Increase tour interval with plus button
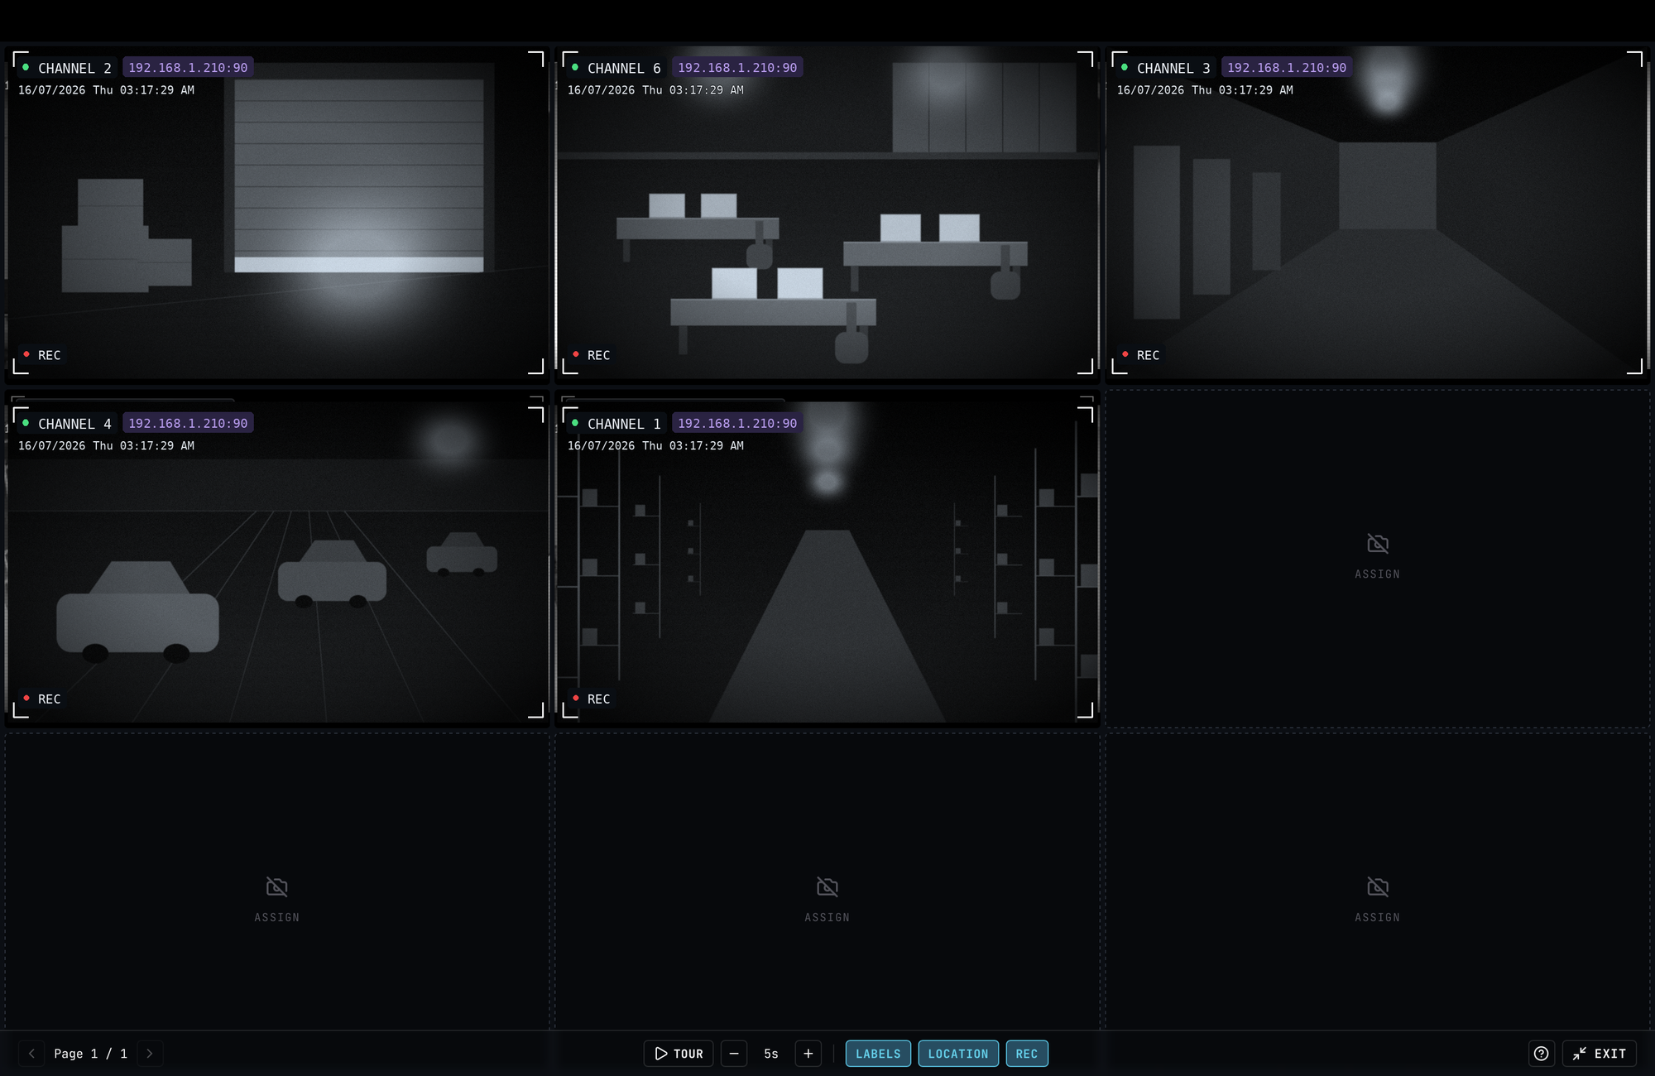The height and width of the screenshot is (1076, 1655). coord(808,1054)
